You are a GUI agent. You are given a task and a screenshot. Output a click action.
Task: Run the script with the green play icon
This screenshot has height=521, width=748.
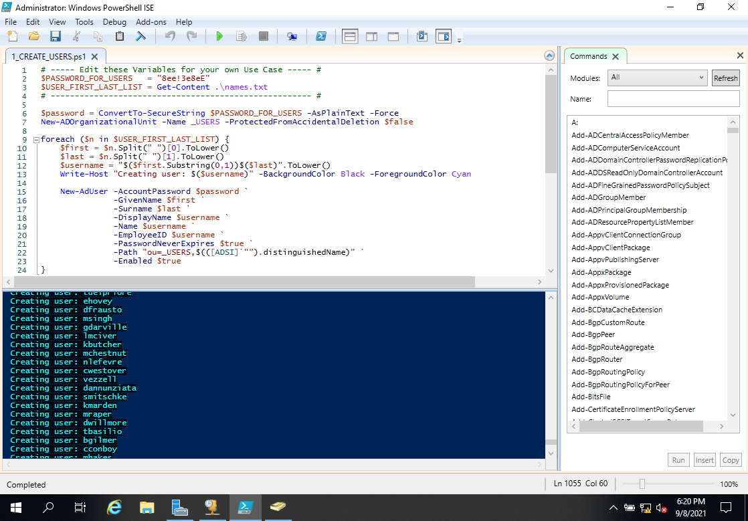pos(219,36)
